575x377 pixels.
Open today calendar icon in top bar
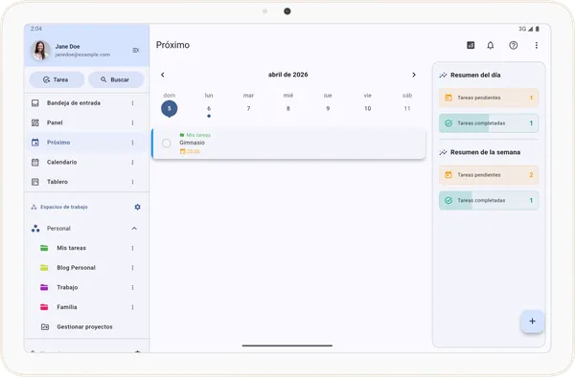[x=471, y=45]
